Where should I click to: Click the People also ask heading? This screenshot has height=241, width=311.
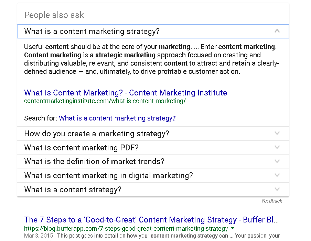pos(54,15)
